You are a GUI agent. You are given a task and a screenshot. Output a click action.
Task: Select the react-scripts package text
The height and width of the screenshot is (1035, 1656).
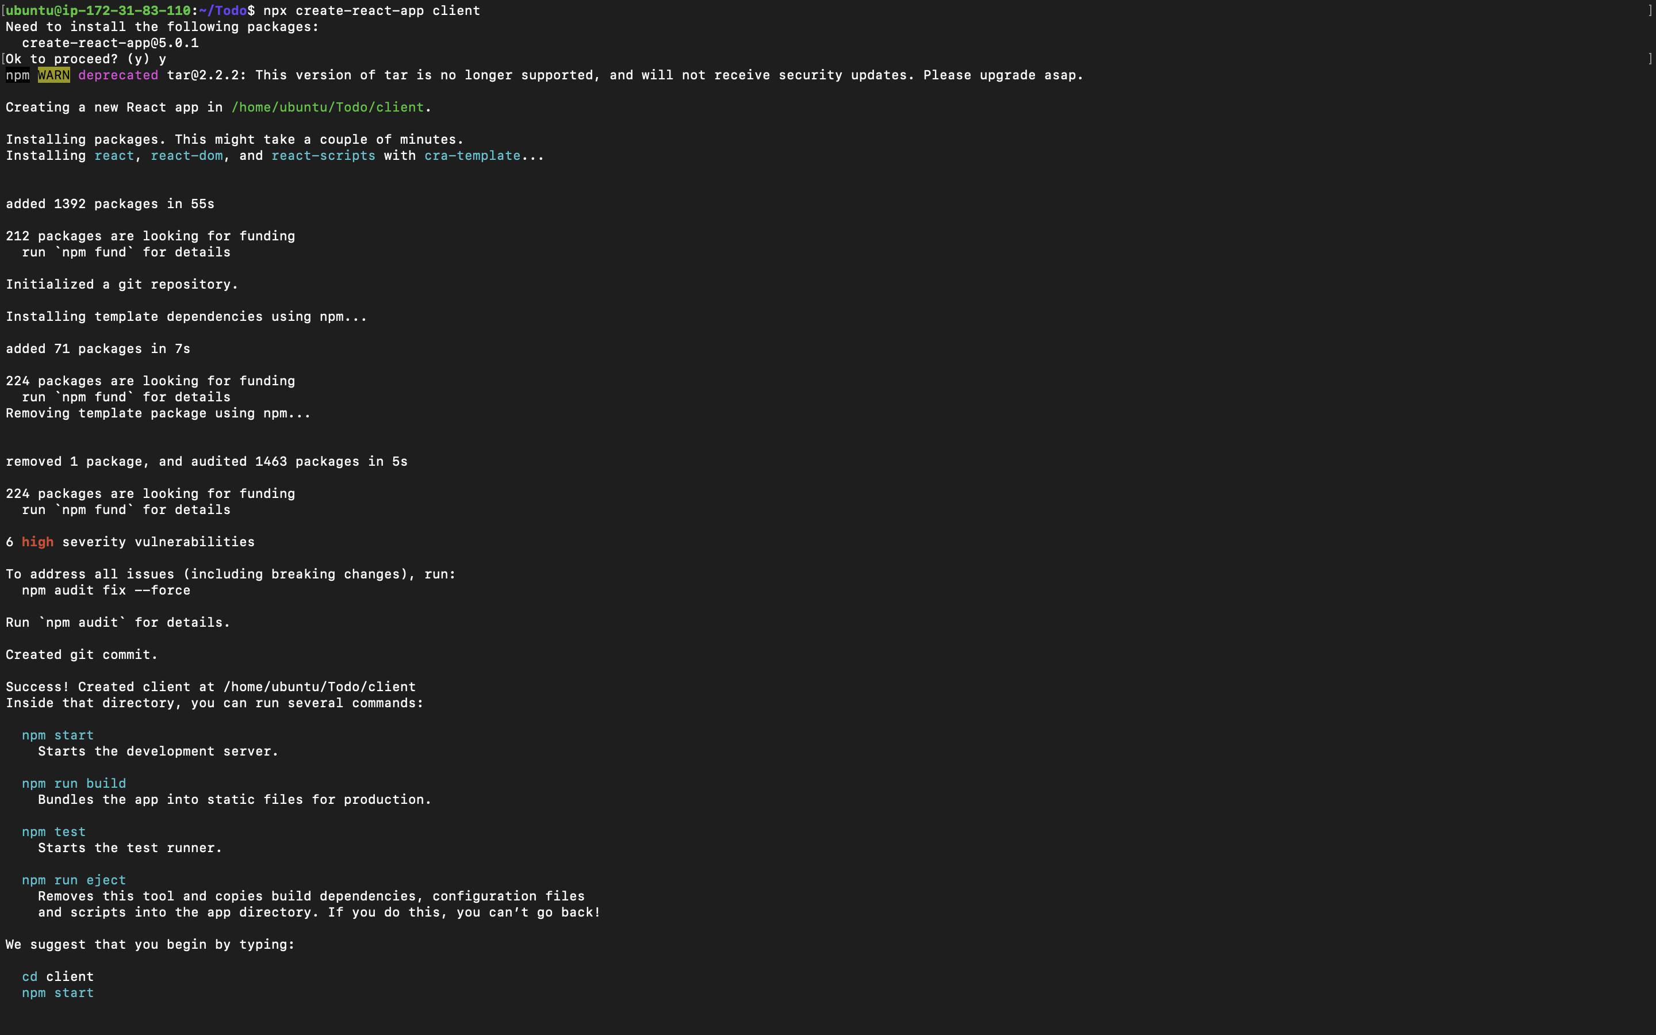[323, 155]
